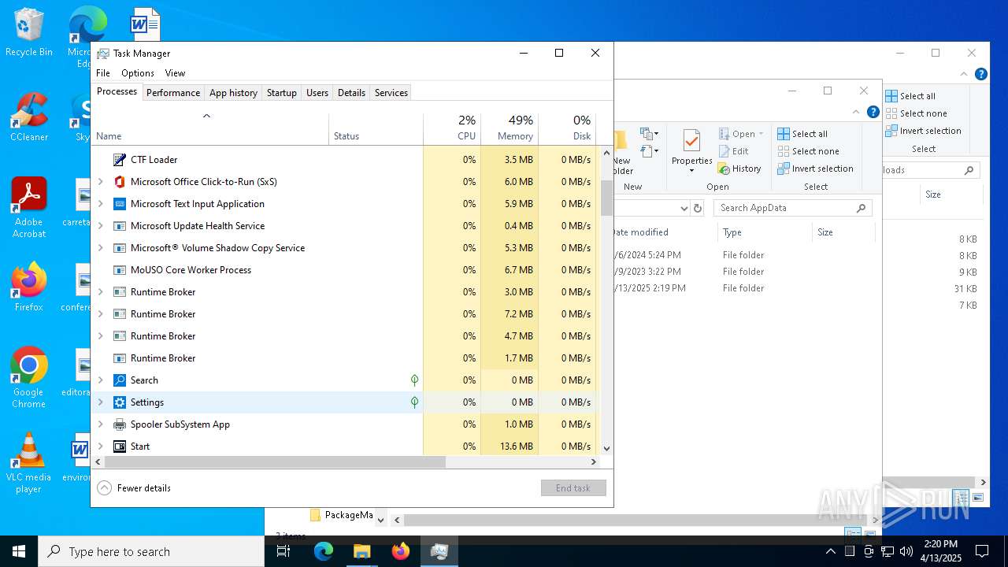Switch to the Services tab
The image size is (1008, 567).
[391, 93]
